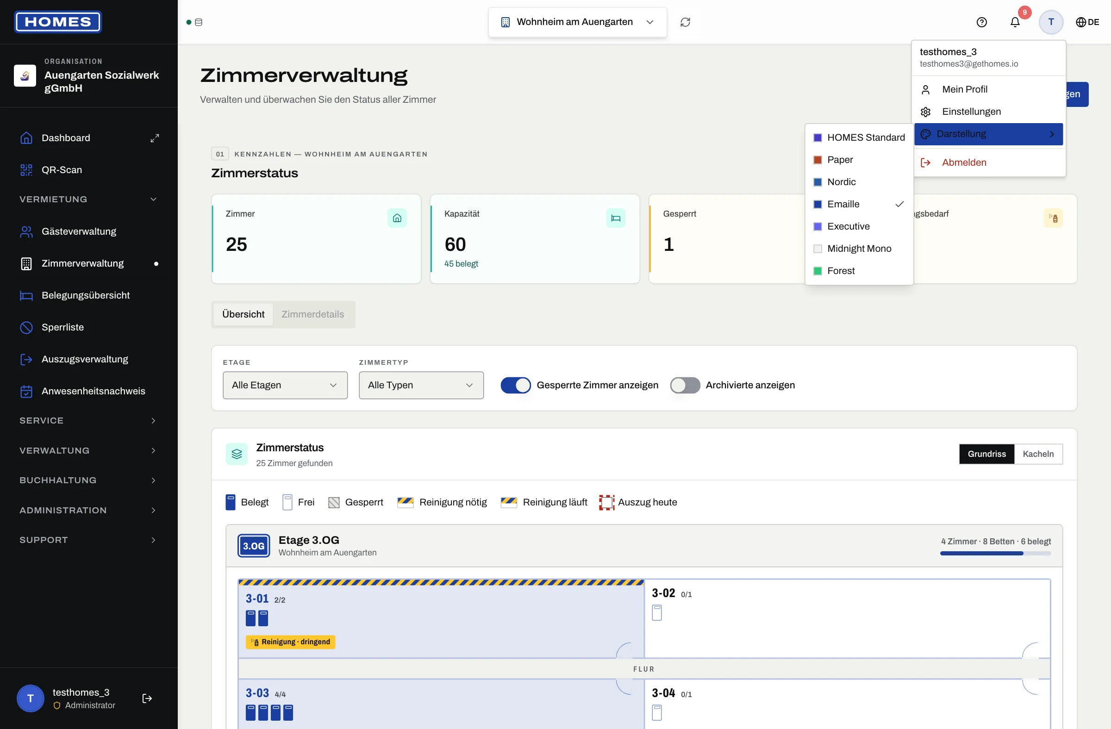Expand the BUCHHALTUNG sidebar section
This screenshot has width=1111, height=729.
click(x=89, y=480)
